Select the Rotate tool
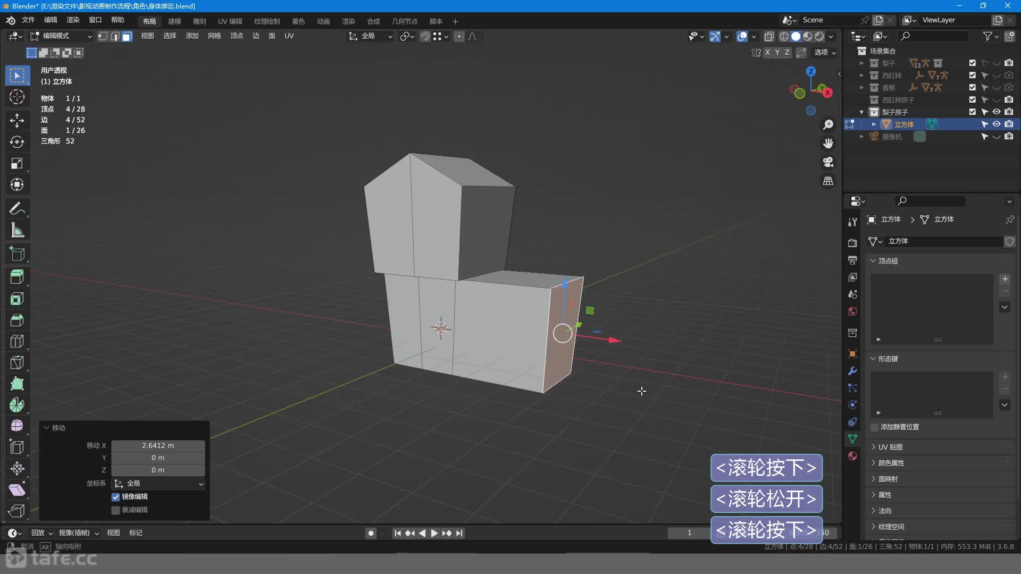Screen dimensions: 1021x574 (x=17, y=141)
